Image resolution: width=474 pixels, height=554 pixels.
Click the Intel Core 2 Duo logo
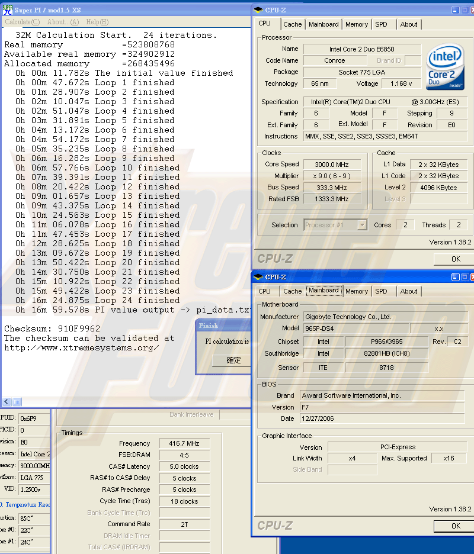(445, 67)
